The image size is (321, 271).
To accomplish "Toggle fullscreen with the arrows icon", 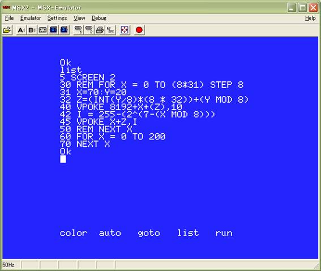I will point(125,30).
